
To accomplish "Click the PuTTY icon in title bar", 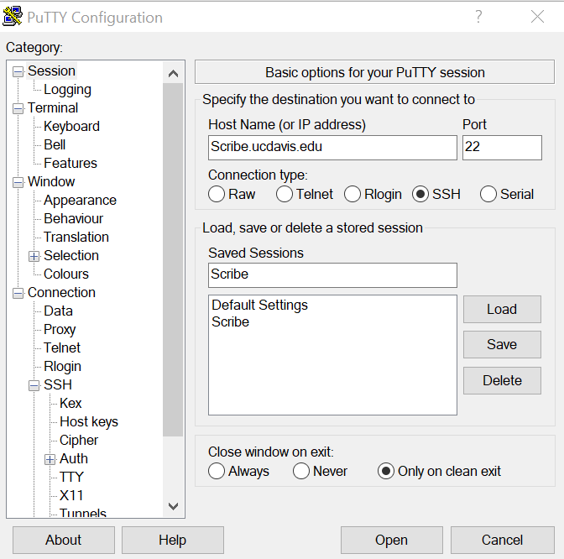I will pos(13,17).
